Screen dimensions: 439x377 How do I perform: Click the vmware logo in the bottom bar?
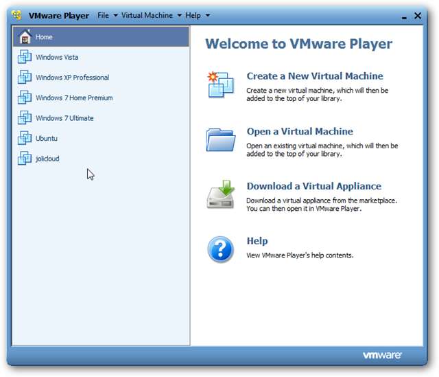pyautogui.click(x=382, y=355)
